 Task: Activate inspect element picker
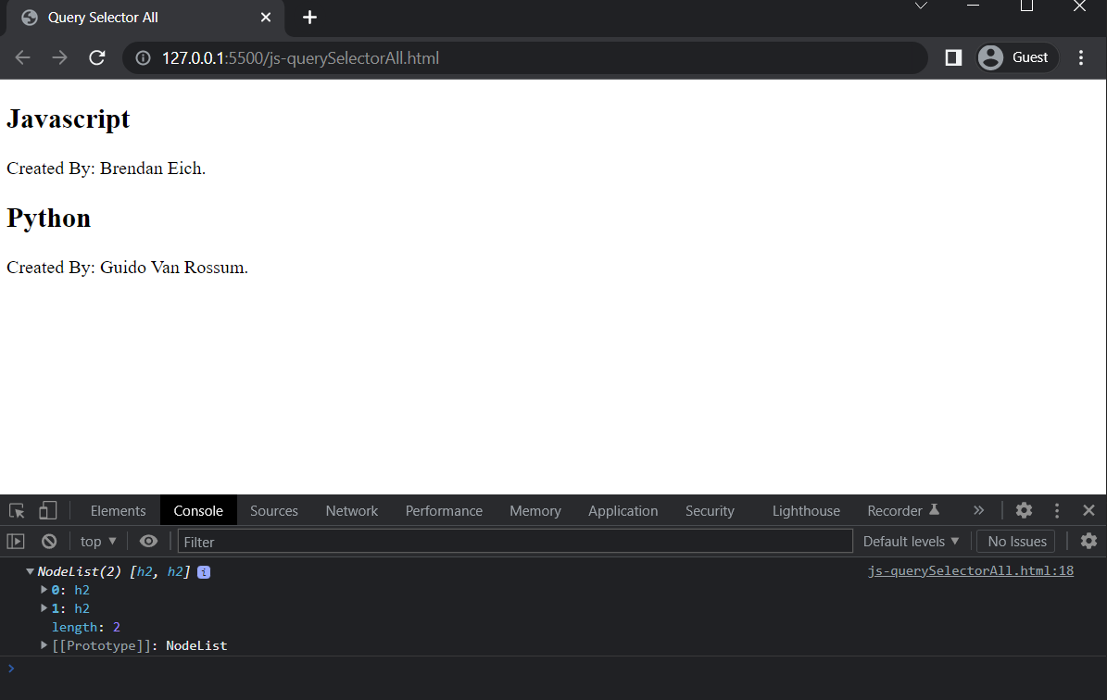pyautogui.click(x=17, y=510)
